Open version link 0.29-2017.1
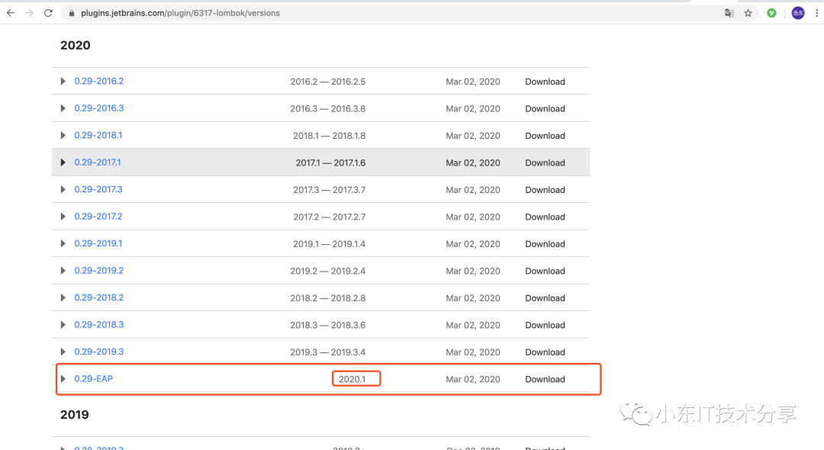Screen dimensions: 824x450 [97, 162]
